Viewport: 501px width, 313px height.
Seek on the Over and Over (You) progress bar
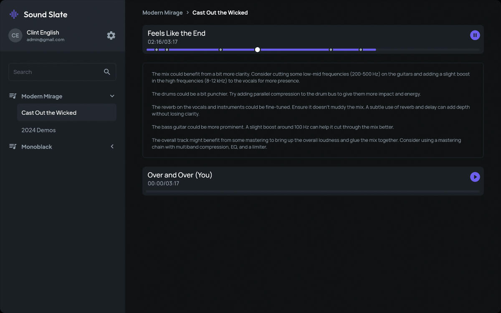pos(313,192)
